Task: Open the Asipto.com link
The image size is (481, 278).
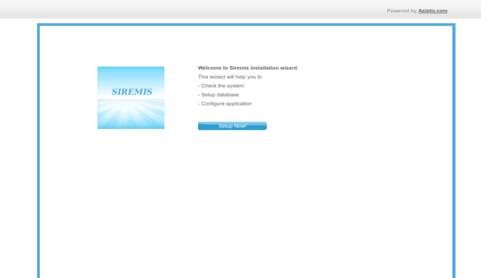Action: click(433, 11)
